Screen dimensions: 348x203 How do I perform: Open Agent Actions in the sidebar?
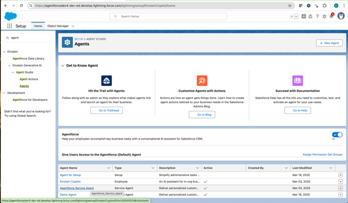point(29,79)
